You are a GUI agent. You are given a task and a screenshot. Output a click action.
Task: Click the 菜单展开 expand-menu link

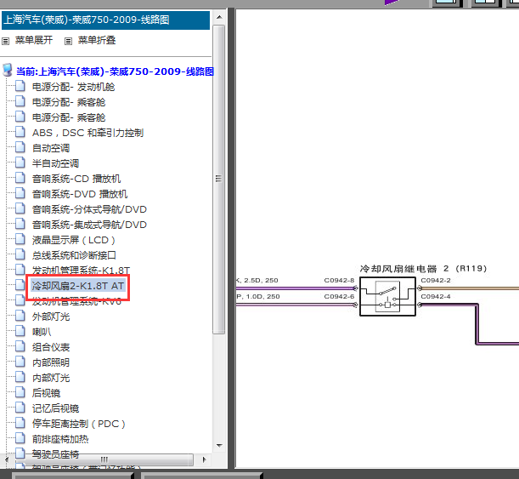34,41
